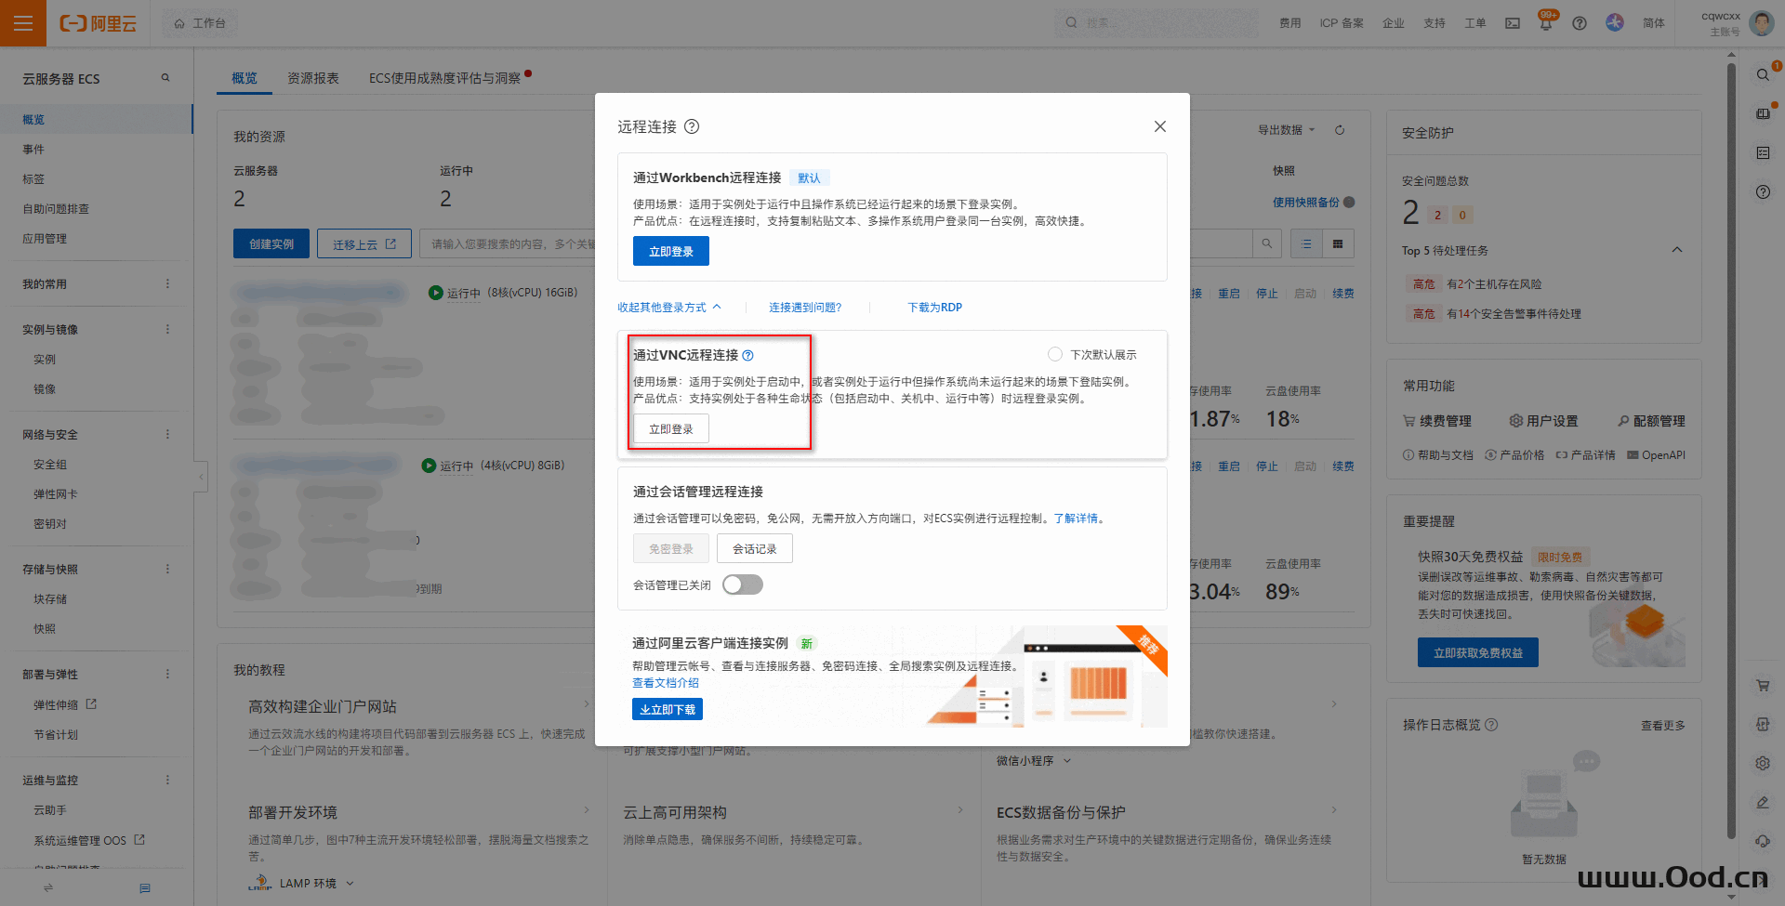Click the search icon beside 云服务器 ECS
1785x906 pixels.
165,78
